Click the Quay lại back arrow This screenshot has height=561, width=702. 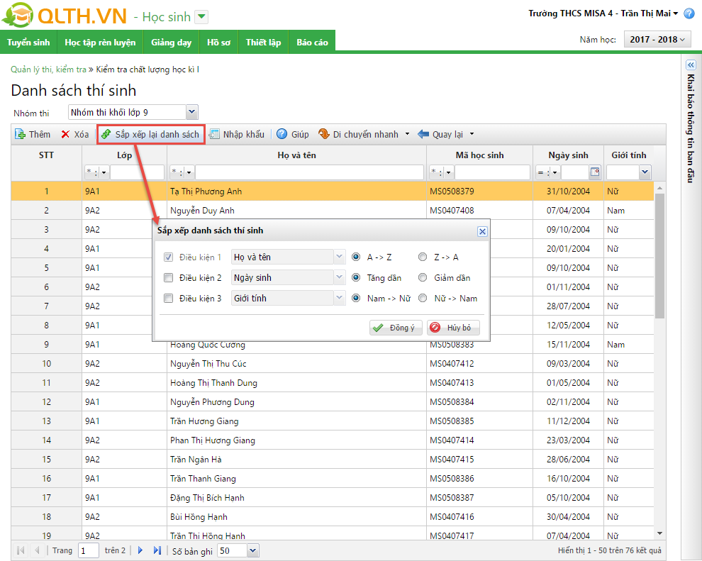[424, 134]
